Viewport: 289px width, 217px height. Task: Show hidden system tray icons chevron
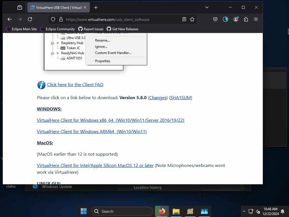[x=244, y=211]
